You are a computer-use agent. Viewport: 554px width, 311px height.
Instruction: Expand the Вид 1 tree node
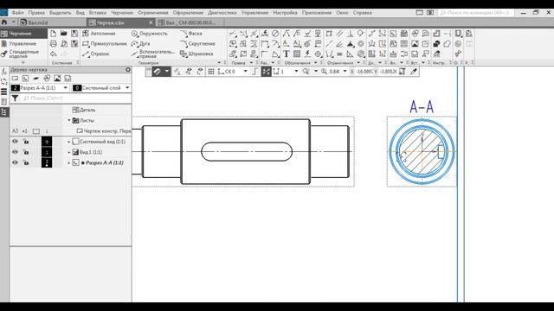(x=69, y=152)
